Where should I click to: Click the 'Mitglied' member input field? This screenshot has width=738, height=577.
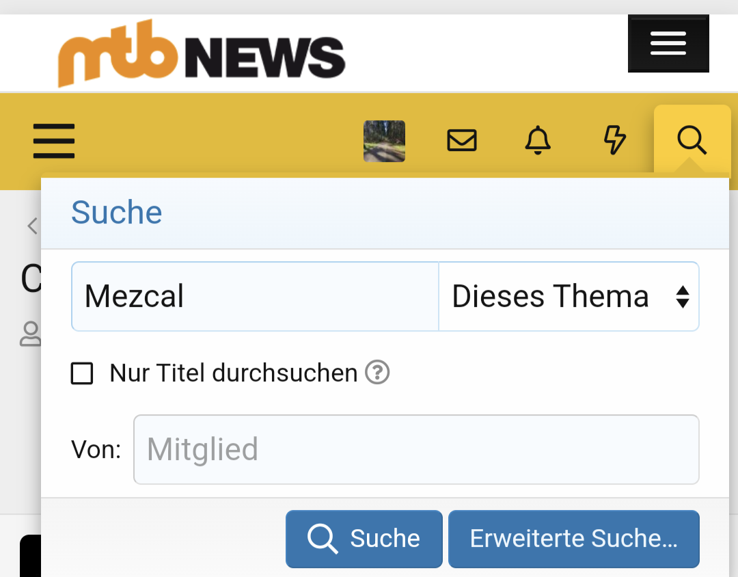click(x=415, y=450)
